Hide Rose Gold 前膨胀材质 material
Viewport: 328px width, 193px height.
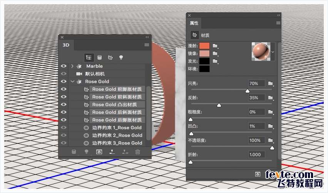64,89
